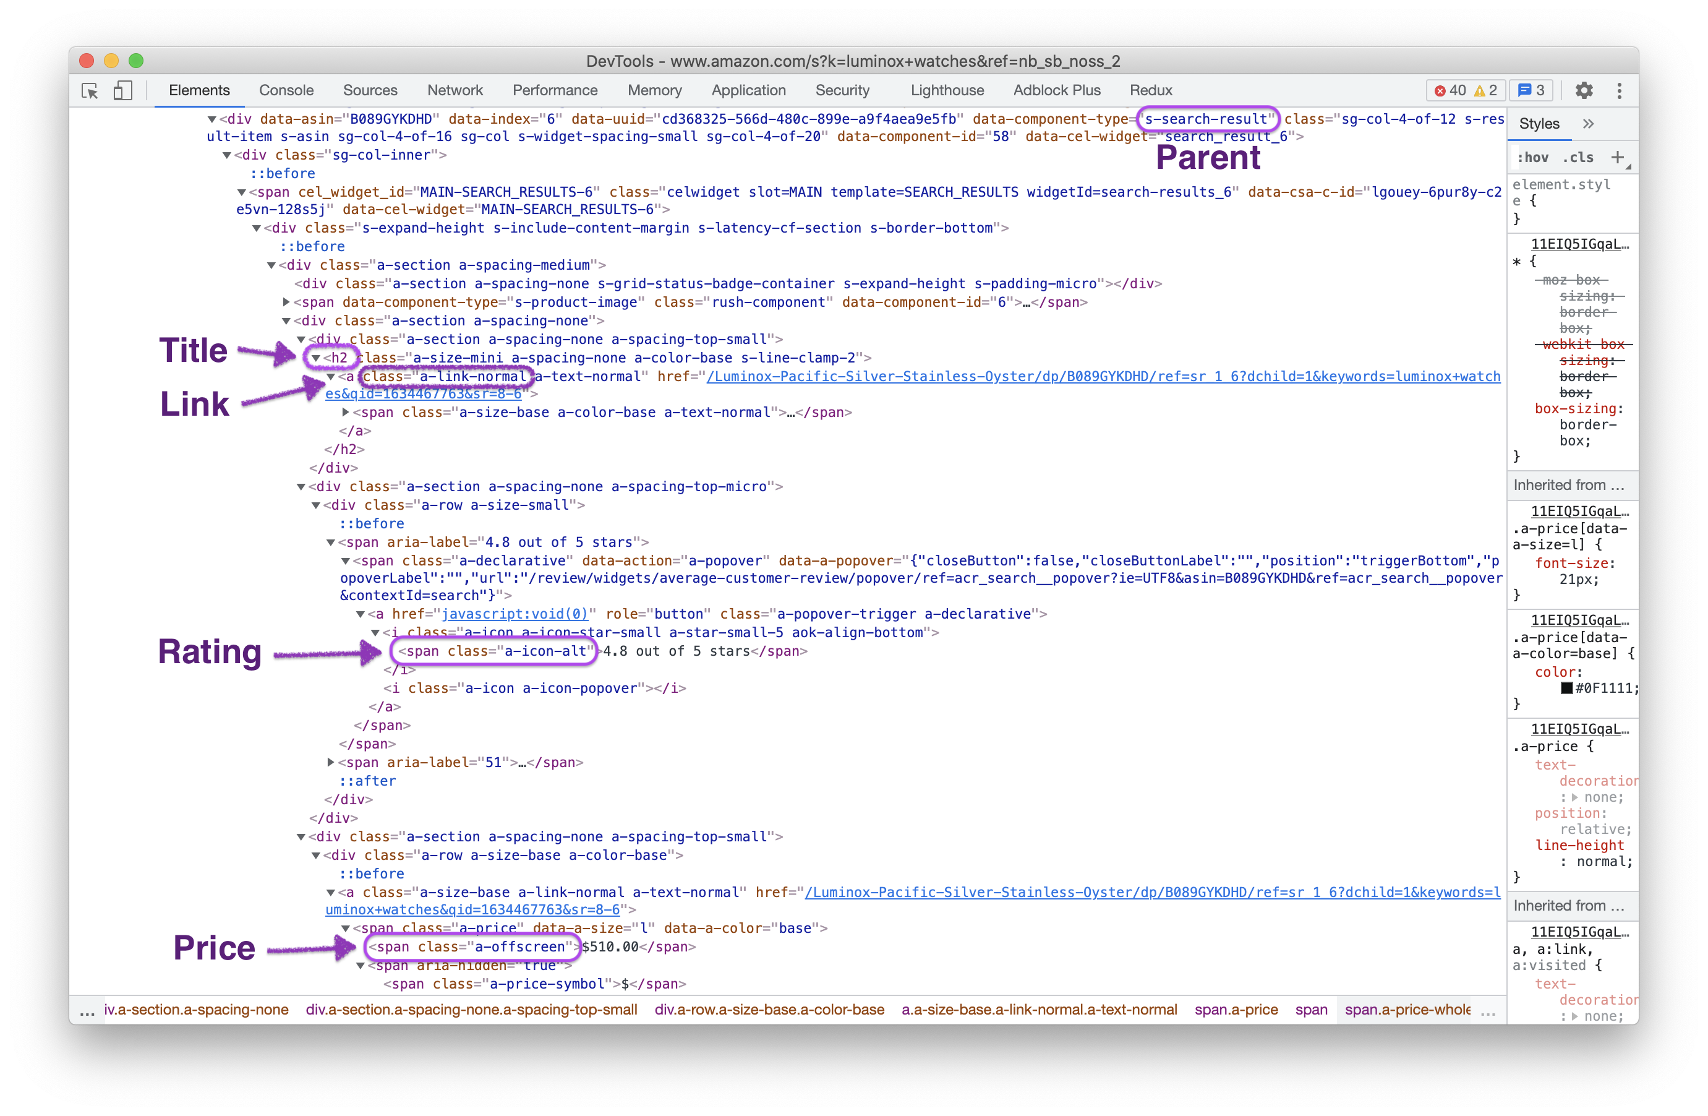Open the three-dot customize DevTools menu
This screenshot has height=1116, width=1708.
(x=1620, y=91)
